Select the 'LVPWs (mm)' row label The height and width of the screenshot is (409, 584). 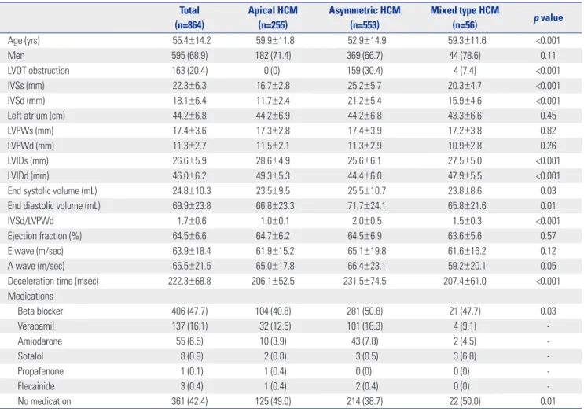[x=31, y=131]
